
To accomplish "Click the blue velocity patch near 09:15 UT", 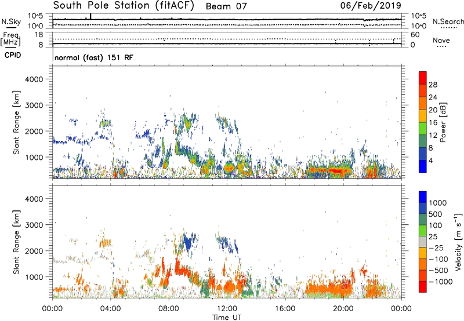I will (187, 243).
